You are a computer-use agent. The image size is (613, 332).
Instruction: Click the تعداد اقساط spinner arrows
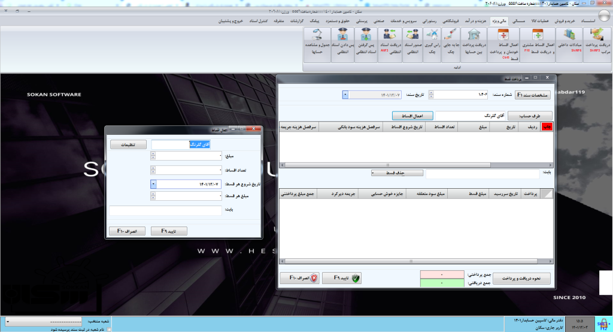coord(153,170)
